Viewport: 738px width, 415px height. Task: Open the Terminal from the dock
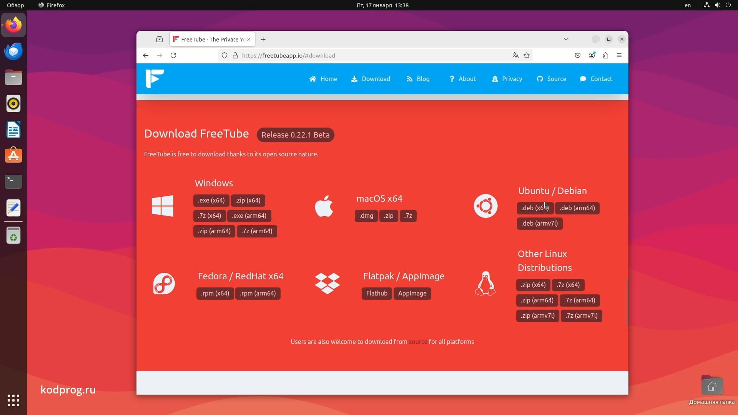click(13, 182)
